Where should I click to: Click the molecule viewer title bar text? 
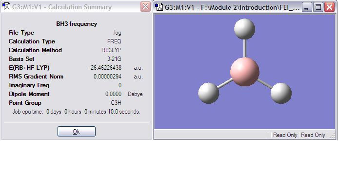tap(232, 7)
